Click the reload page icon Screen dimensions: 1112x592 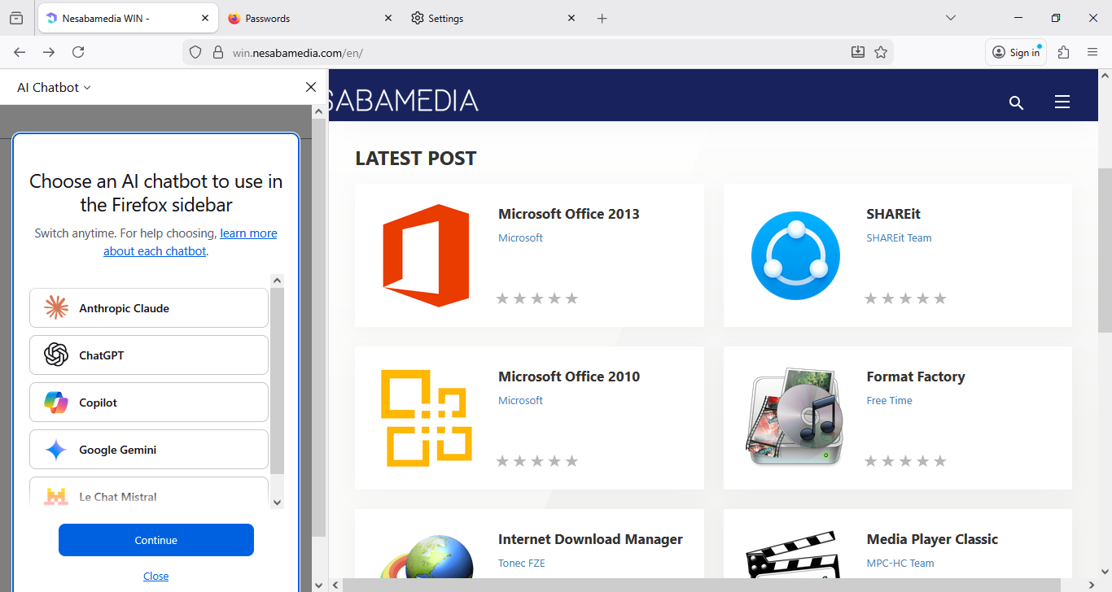click(x=78, y=52)
